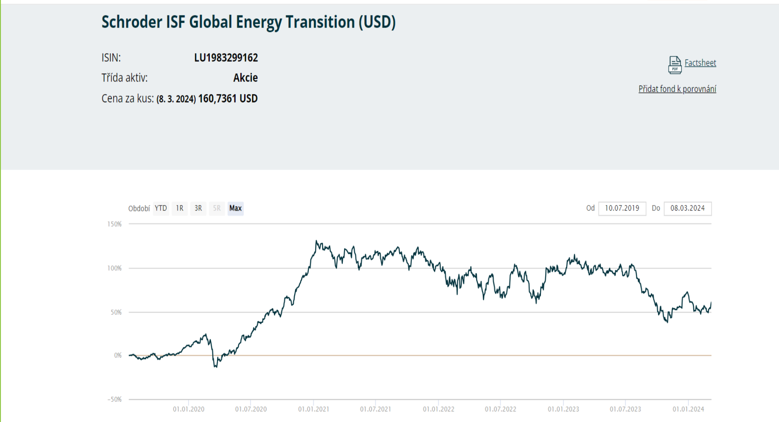This screenshot has width=779, height=422.
Task: Select the 1R period button
Action: tap(180, 209)
